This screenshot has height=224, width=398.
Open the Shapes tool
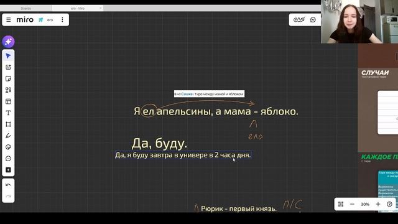(8, 90)
